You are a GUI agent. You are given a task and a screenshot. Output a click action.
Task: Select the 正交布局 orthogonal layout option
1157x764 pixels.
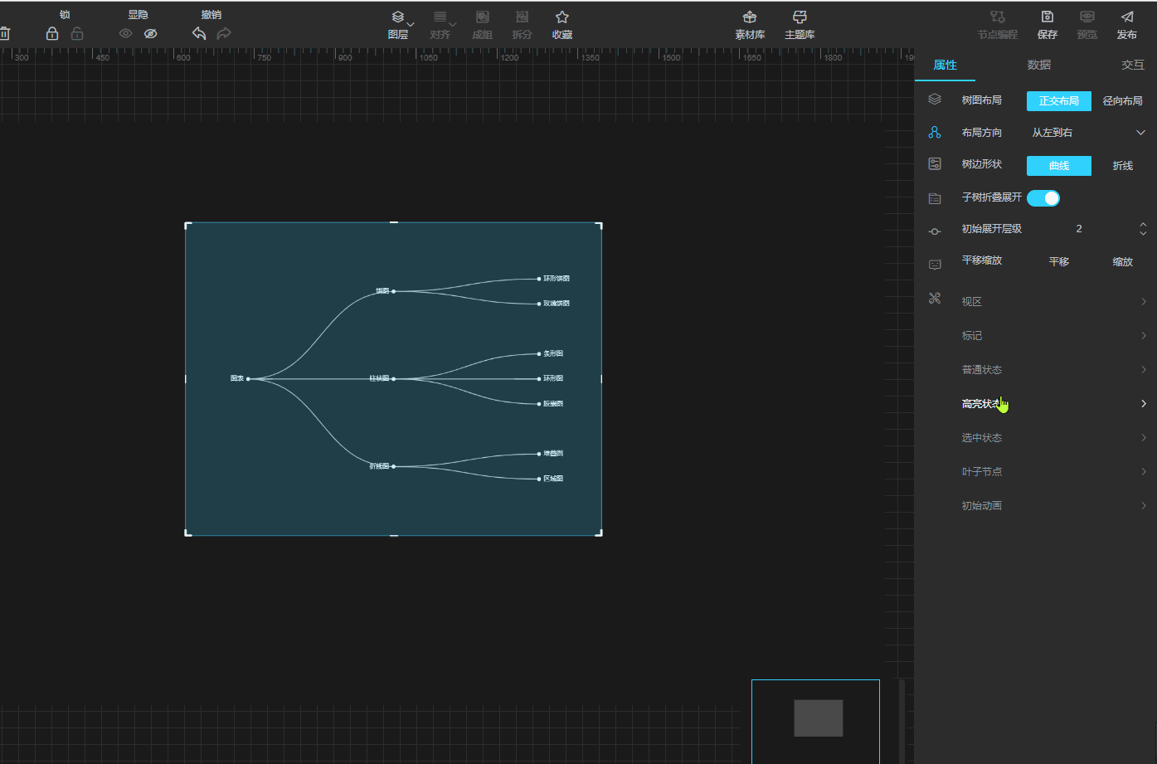1059,101
